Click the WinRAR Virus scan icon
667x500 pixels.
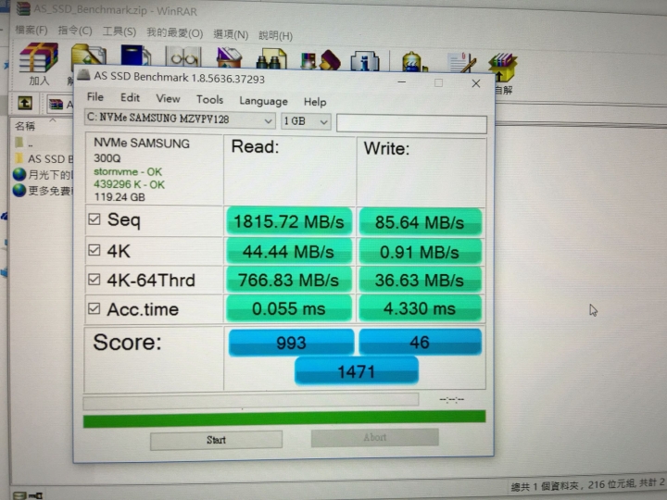tap(413, 62)
